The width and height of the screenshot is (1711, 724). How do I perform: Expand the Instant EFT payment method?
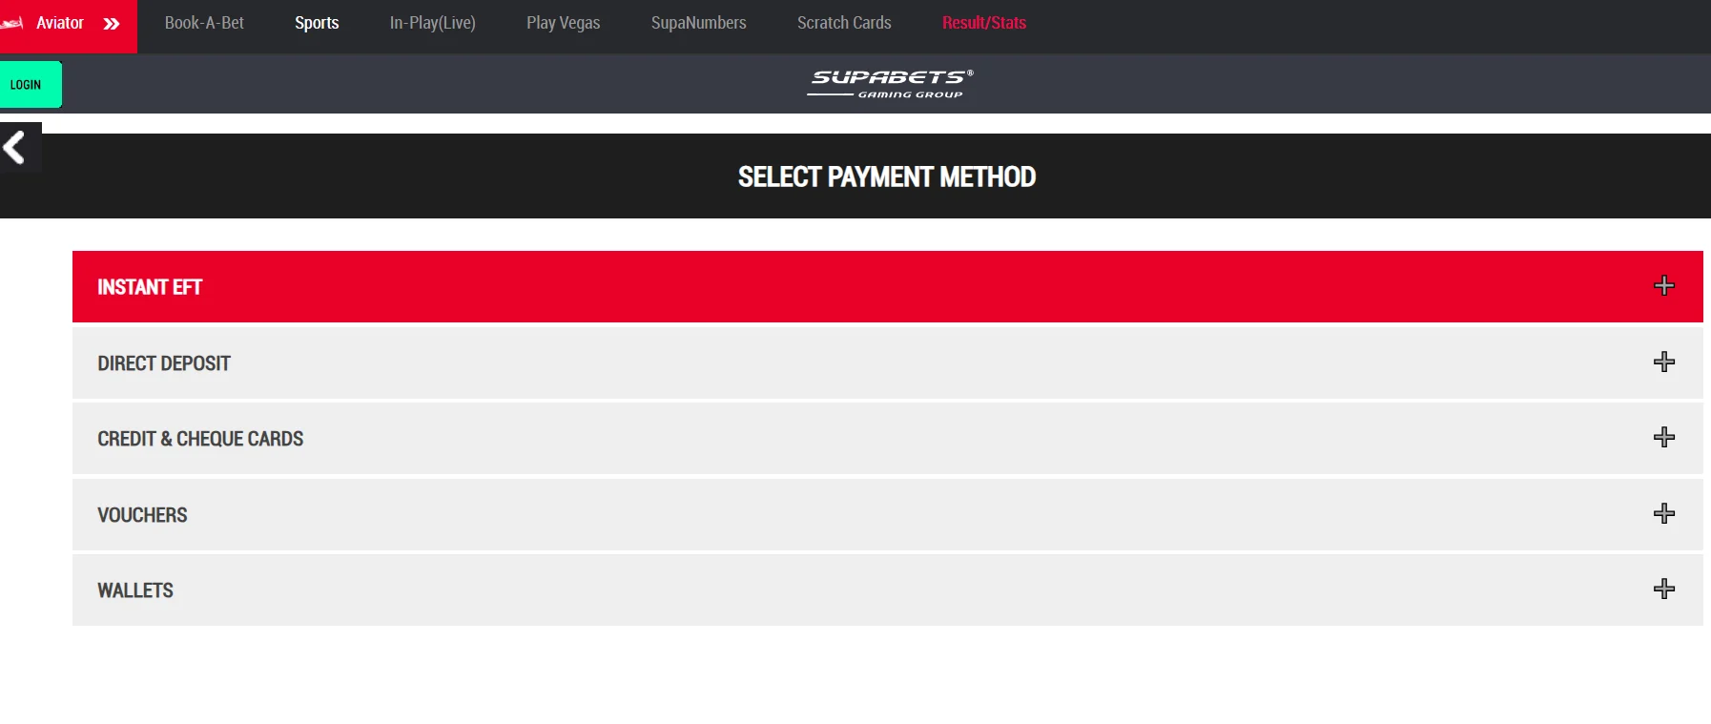click(1664, 284)
